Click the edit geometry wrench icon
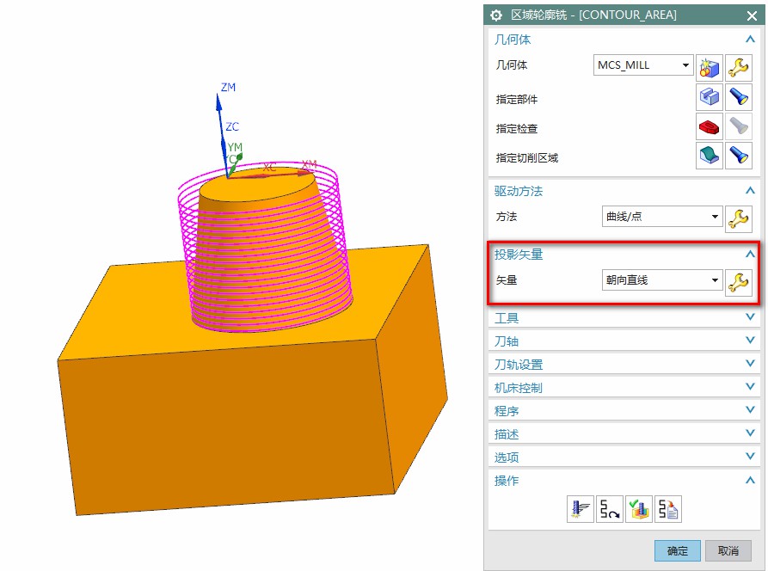 pos(739,66)
